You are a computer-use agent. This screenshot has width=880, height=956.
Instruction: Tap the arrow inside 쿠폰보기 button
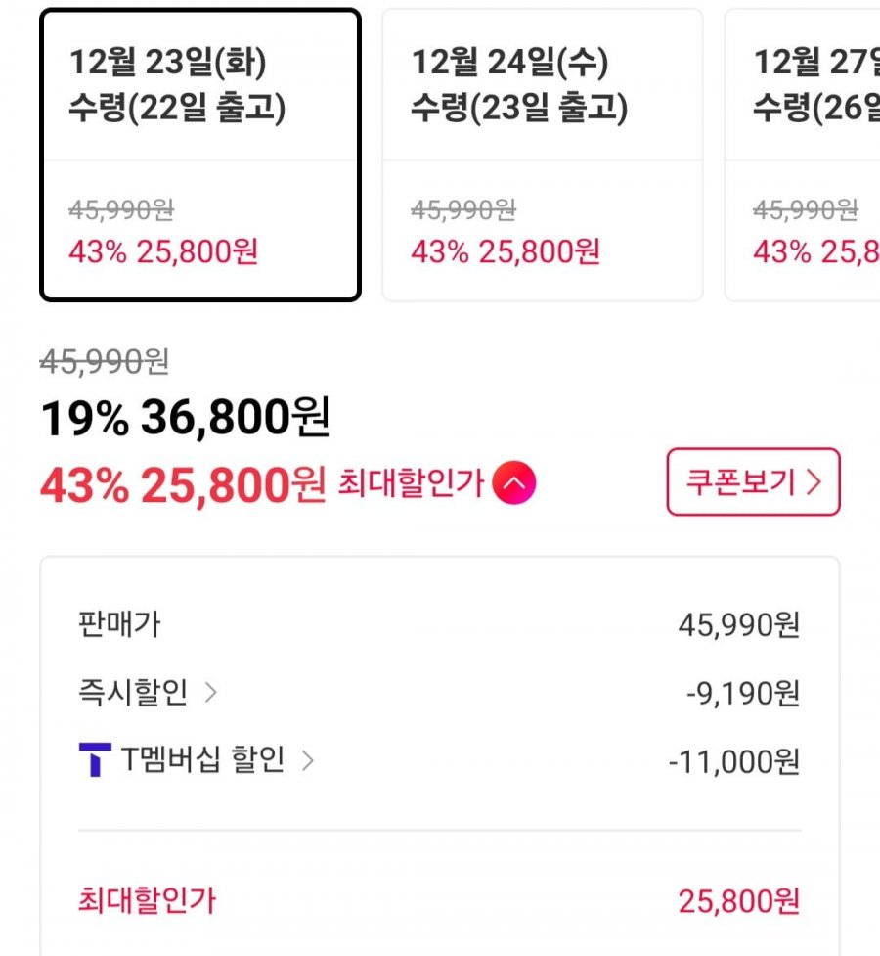point(814,482)
